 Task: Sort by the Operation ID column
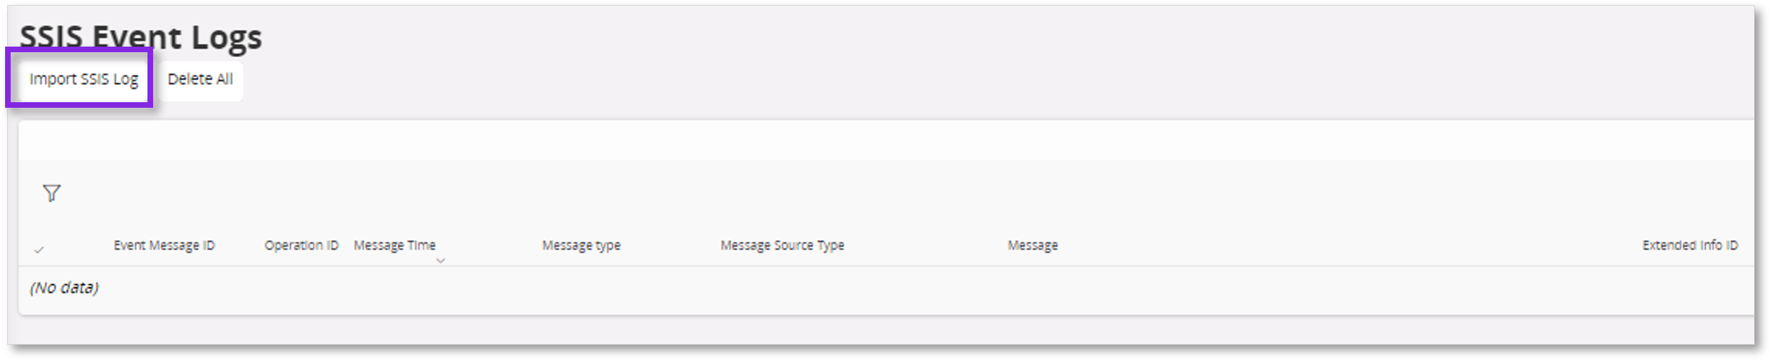[x=301, y=245]
